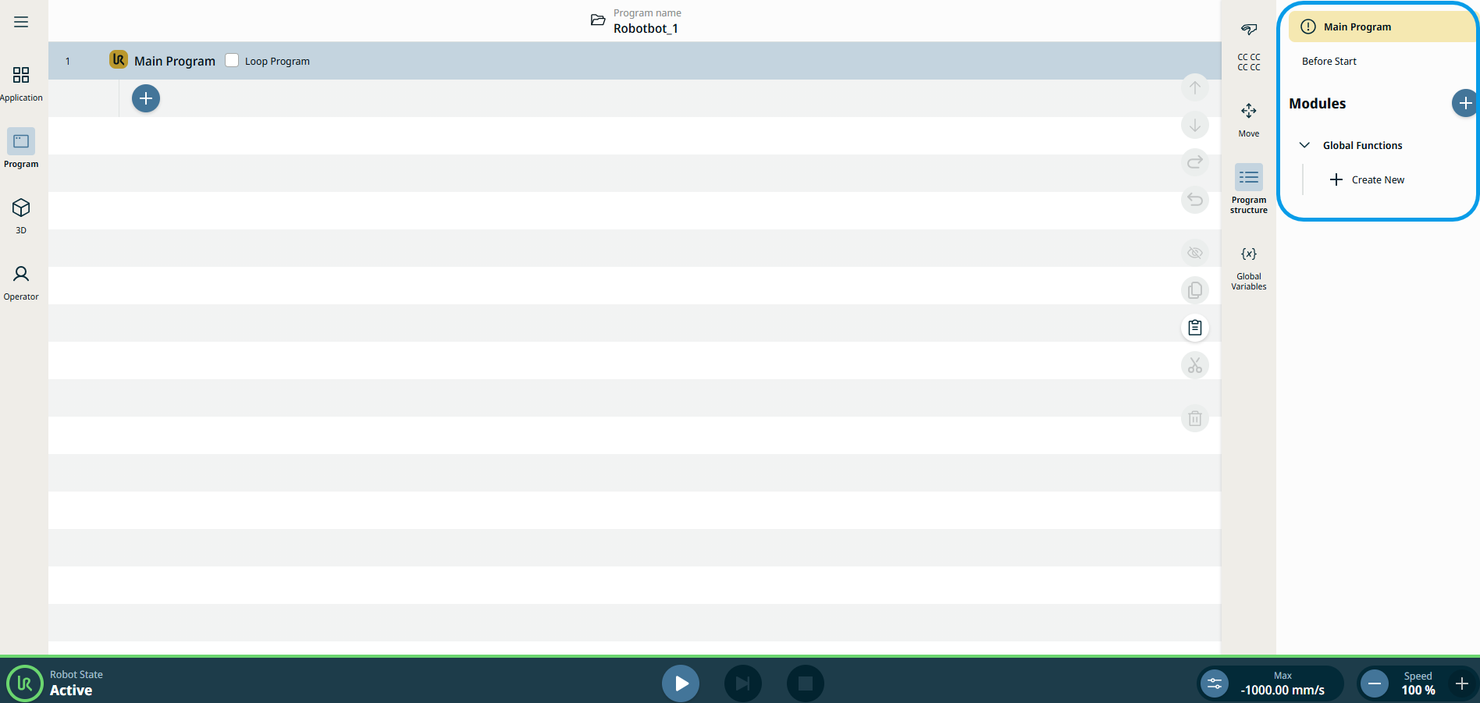The image size is (1480, 703).
Task: Toggle the Program structure panel
Action: pyautogui.click(x=1248, y=187)
